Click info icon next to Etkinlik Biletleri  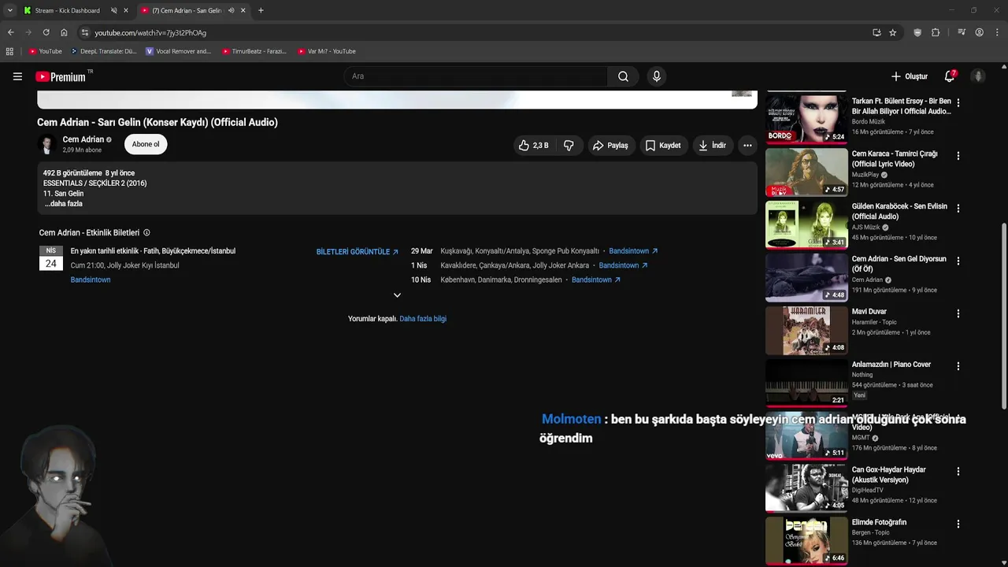146,232
